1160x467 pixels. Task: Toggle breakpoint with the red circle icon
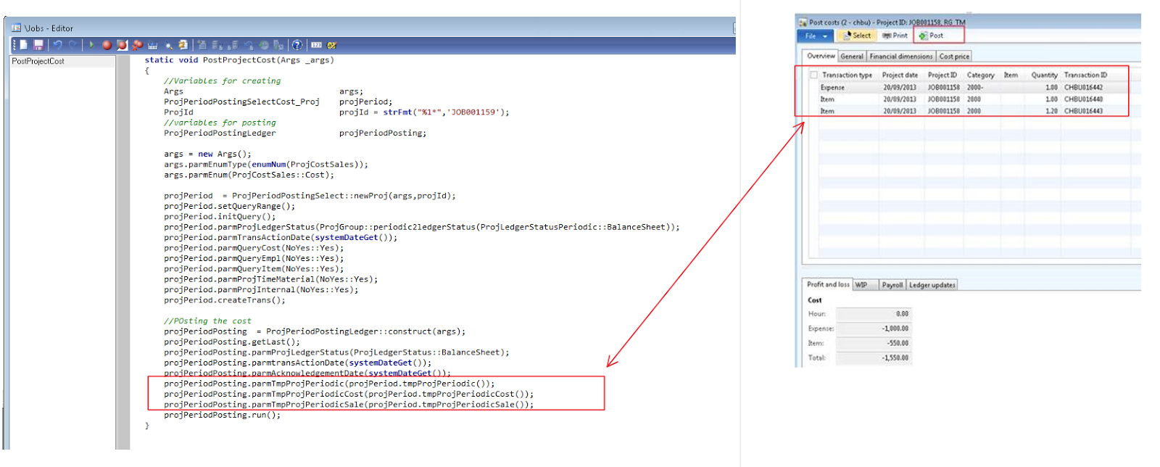pos(107,45)
